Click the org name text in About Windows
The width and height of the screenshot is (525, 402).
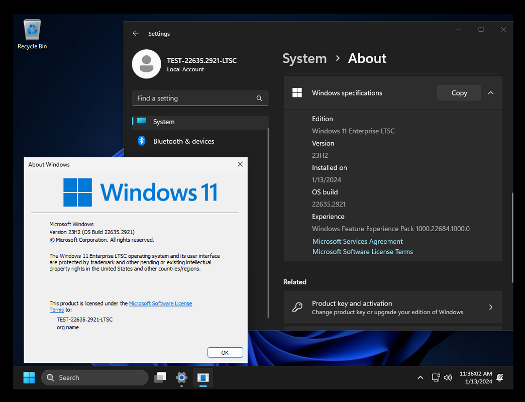(x=68, y=327)
